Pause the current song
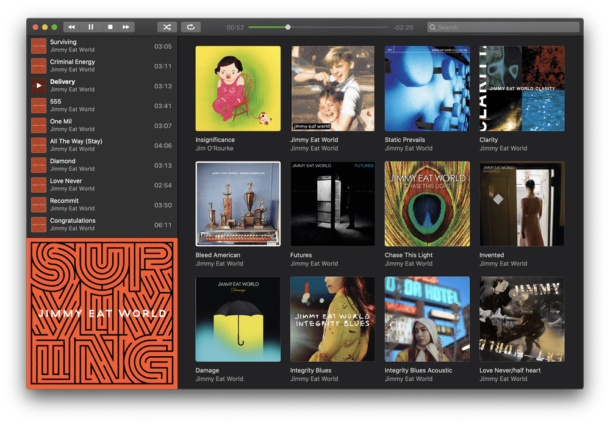The height and width of the screenshot is (424, 610). pyautogui.click(x=91, y=27)
